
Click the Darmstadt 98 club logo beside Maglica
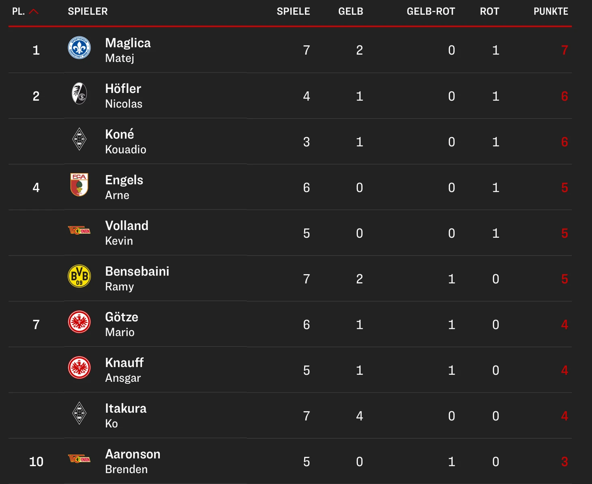click(79, 48)
